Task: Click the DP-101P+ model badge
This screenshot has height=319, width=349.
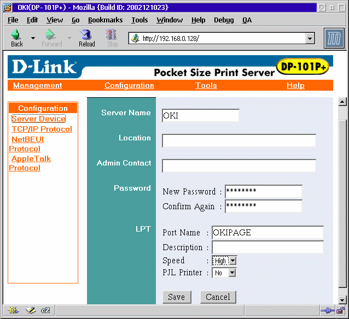Action: coord(303,66)
